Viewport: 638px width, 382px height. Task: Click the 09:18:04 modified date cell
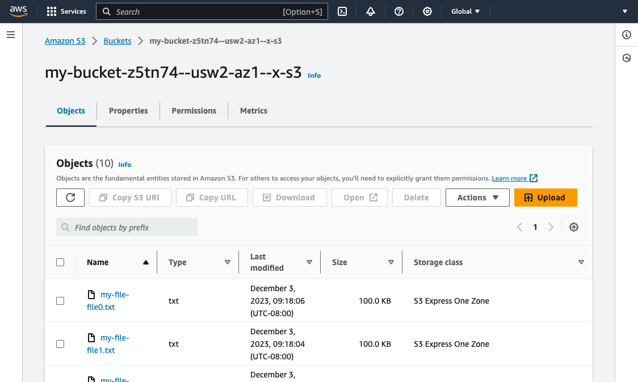click(278, 344)
